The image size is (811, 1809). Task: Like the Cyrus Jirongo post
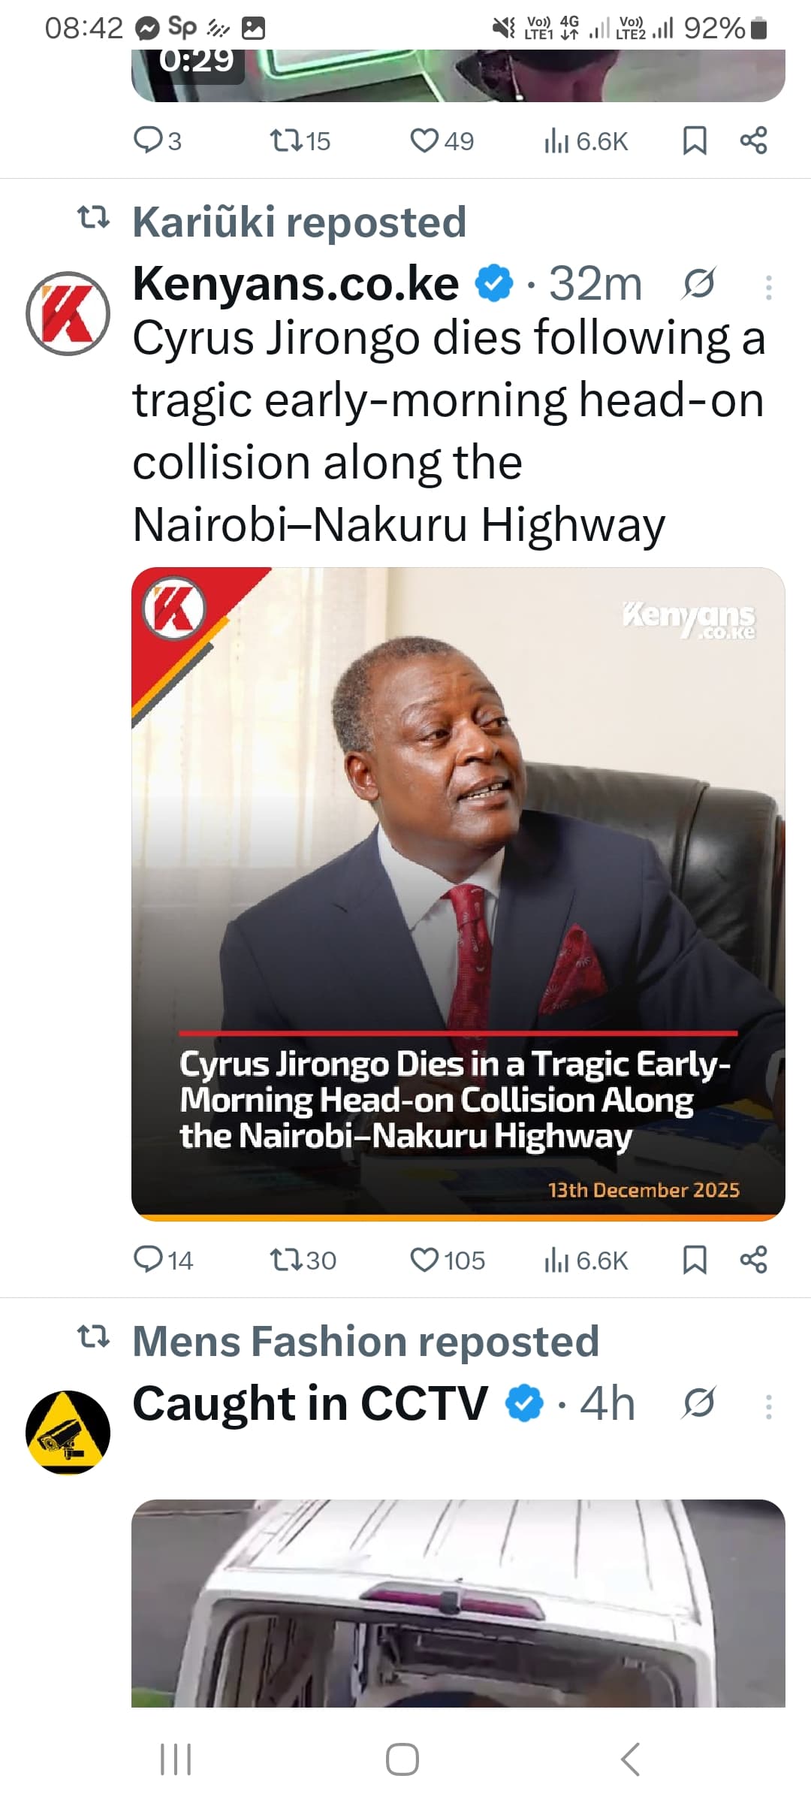click(x=425, y=1260)
